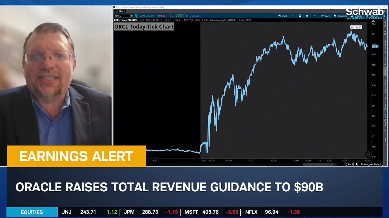Select the Charts tab at top left
This screenshot has width=389, height=218.
(x=120, y=11)
